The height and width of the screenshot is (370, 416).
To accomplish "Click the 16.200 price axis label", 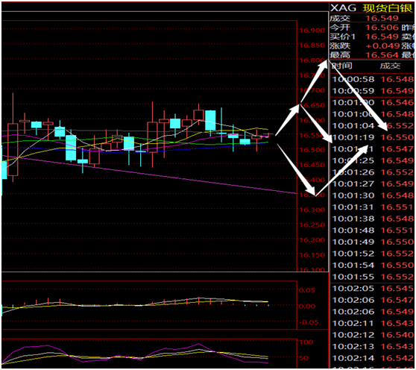I will click(312, 240).
